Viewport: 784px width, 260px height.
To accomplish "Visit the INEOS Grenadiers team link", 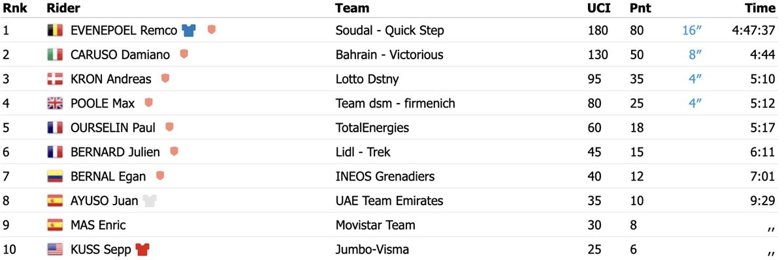I will point(385,177).
